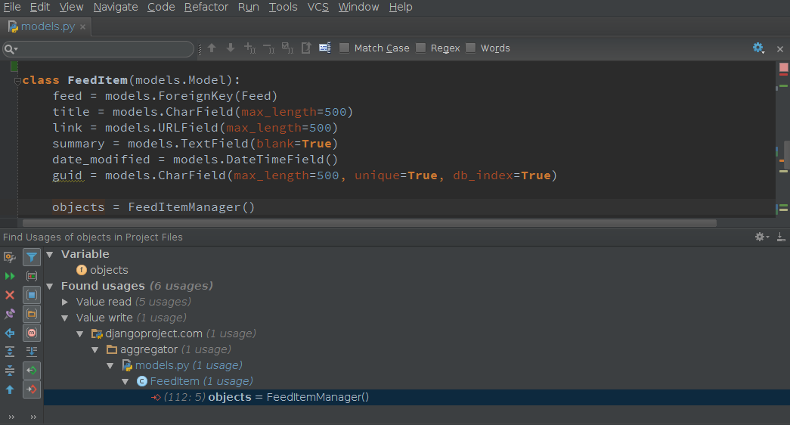
Task: Open the Code menu
Action: [x=161, y=7]
